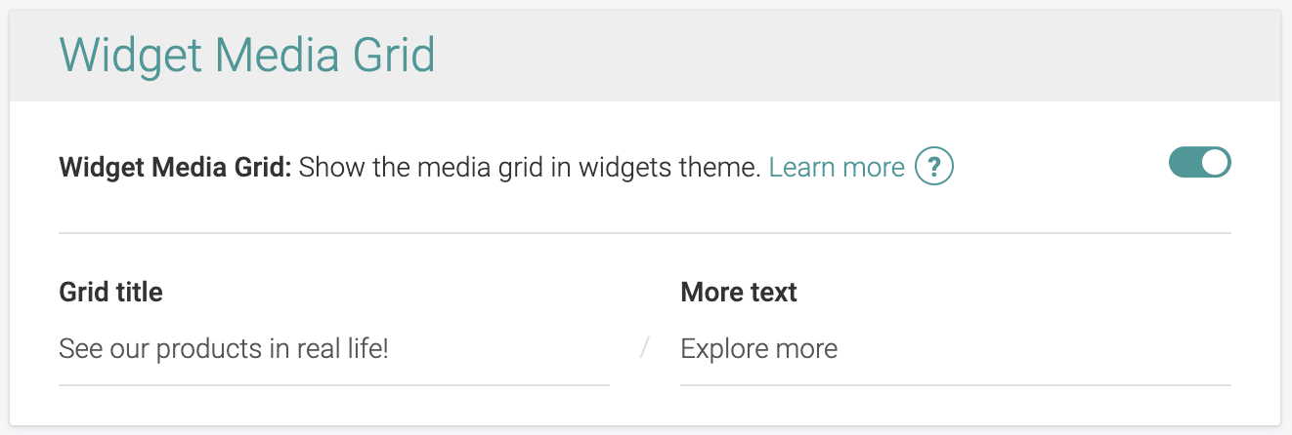Open the question mark help icon
Image resolution: width=1292 pixels, height=435 pixels.
(x=934, y=168)
